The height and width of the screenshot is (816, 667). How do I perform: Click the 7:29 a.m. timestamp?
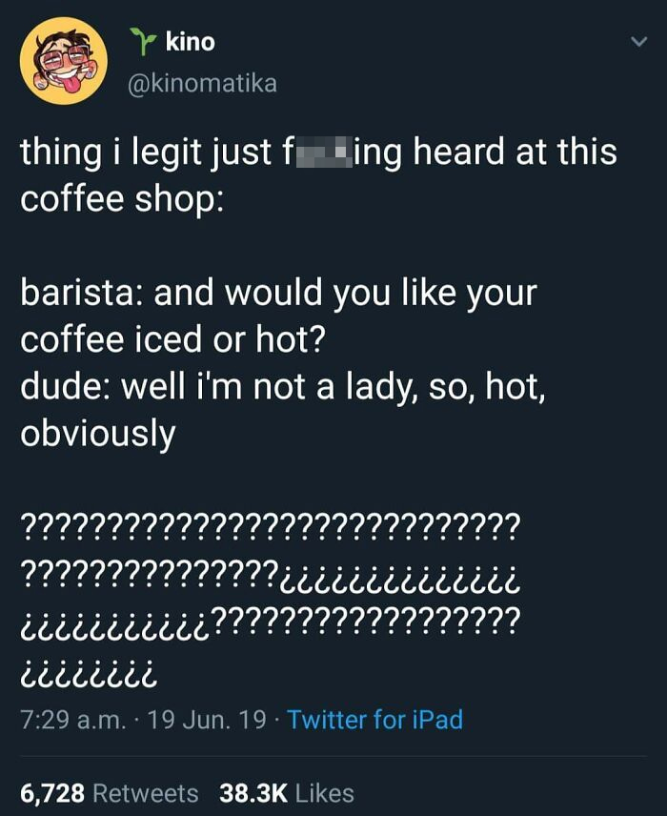[71, 721]
